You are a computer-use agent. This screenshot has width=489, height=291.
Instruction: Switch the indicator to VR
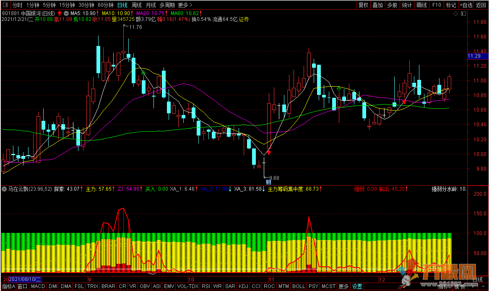133,286
